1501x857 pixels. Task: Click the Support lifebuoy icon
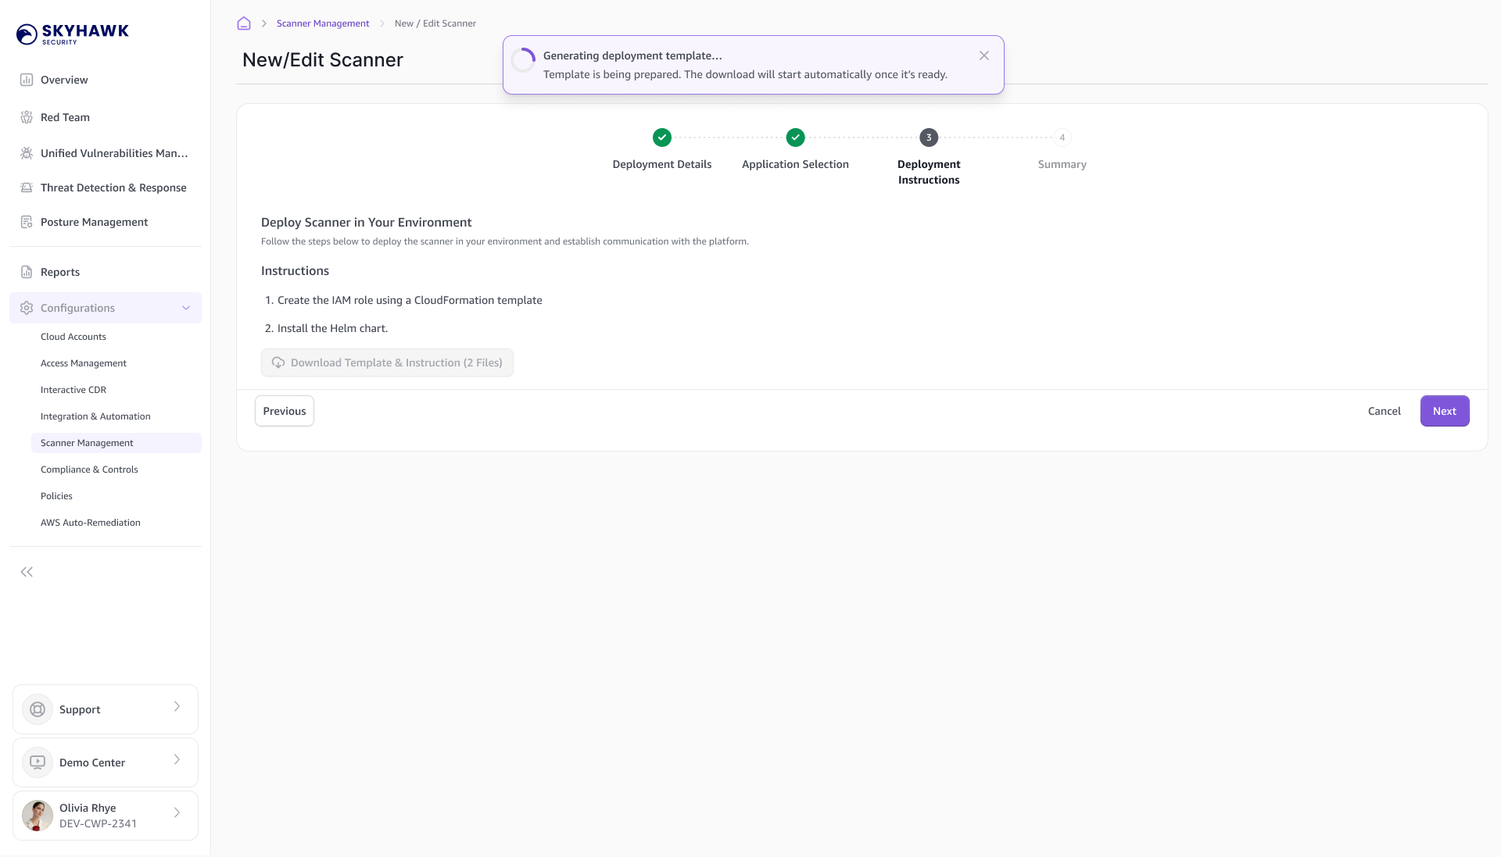(x=38, y=709)
